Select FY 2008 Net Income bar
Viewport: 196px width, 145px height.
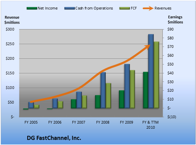98,102
